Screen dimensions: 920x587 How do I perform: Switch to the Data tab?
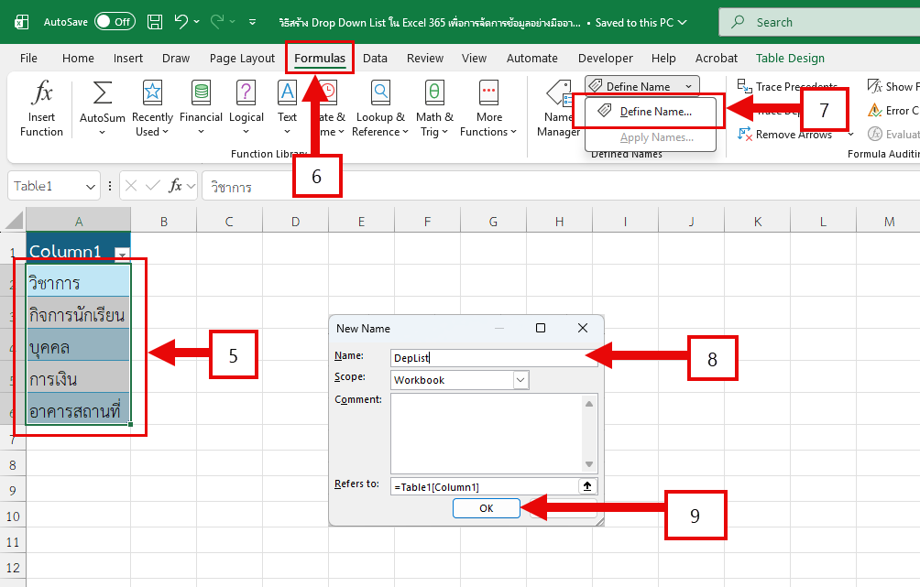(x=375, y=58)
